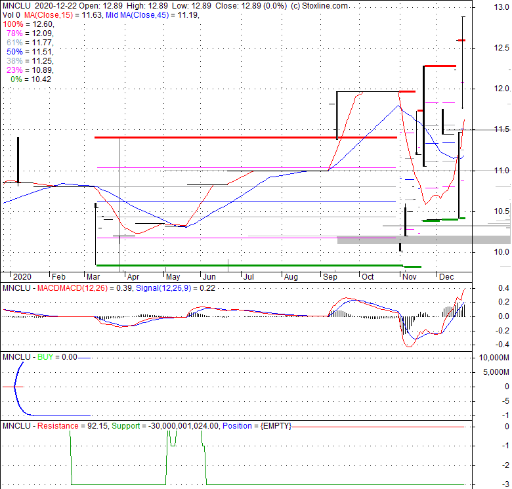Click the Jul month label on time axis

coord(249,277)
